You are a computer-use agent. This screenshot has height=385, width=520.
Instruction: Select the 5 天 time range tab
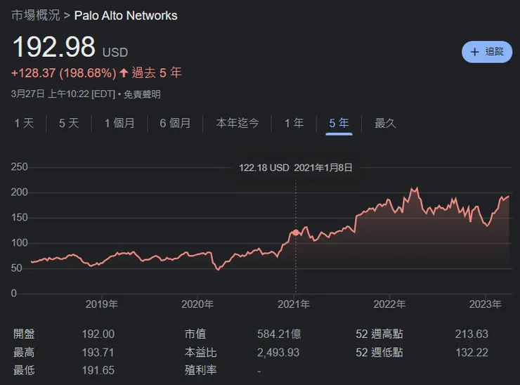(x=69, y=123)
